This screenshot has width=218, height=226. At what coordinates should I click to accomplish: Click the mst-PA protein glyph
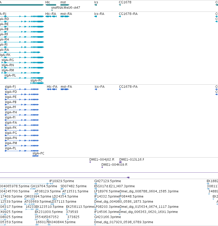coord(65,89)
